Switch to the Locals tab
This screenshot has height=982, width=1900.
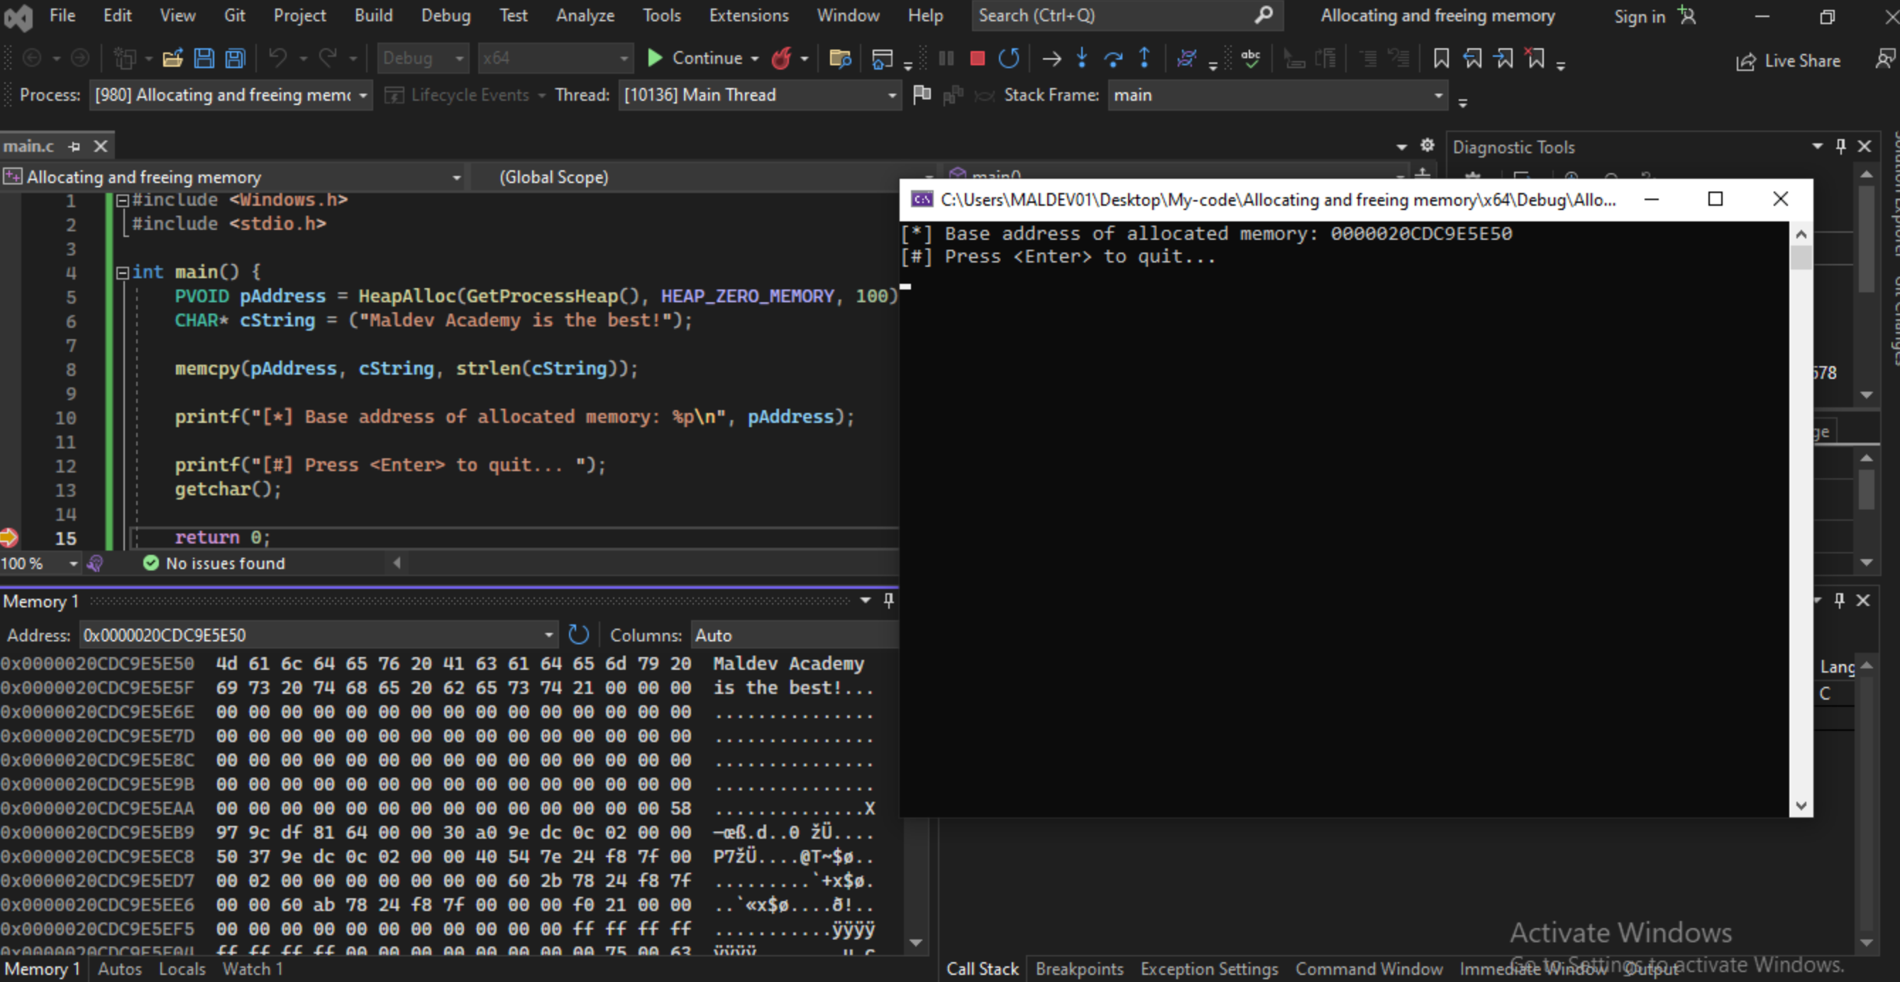tap(182, 969)
